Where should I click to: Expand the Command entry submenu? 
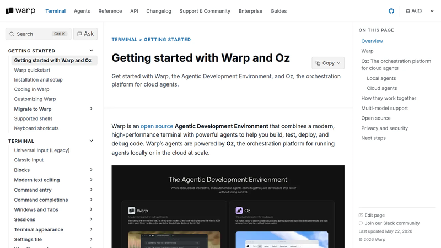click(x=91, y=190)
